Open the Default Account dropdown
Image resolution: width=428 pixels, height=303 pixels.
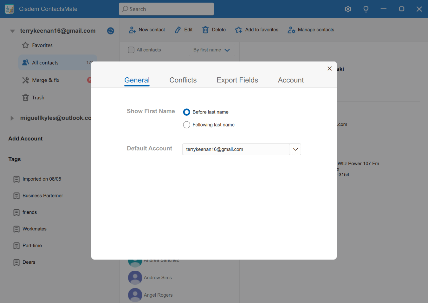point(295,149)
